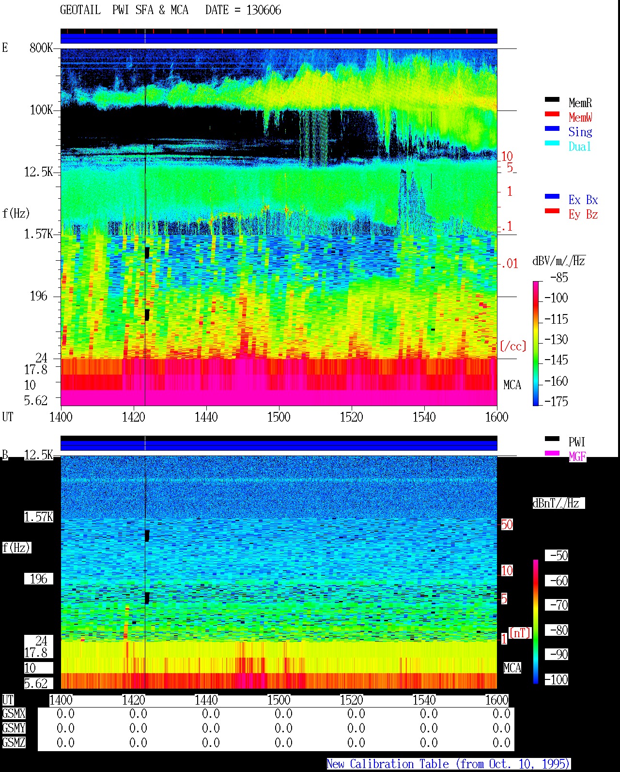Viewport: 620px width, 772px height.
Task: Click the red 50 field scale label
Action: click(x=507, y=524)
